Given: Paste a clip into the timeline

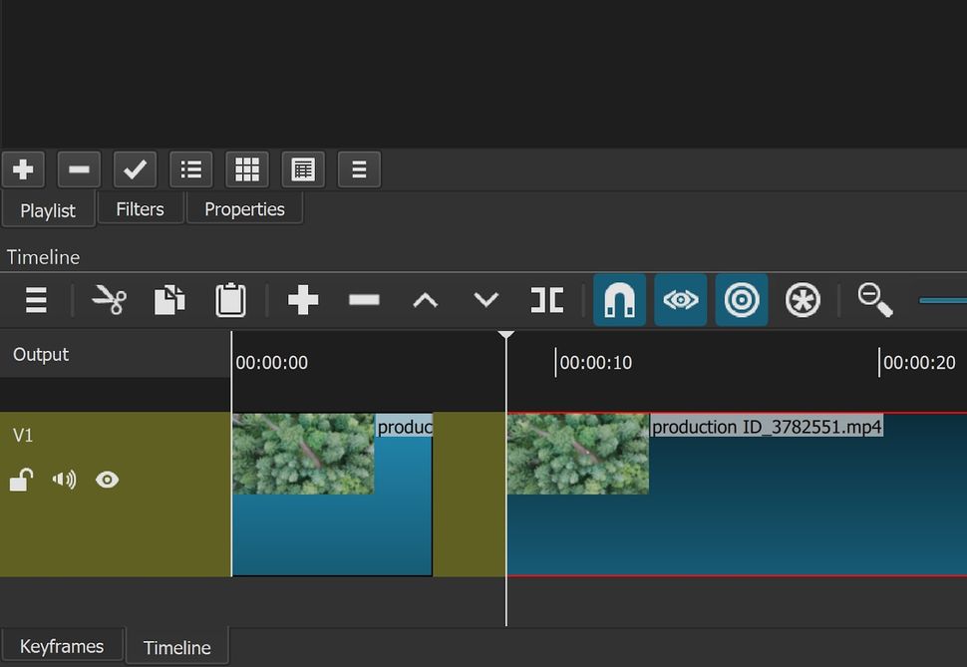Looking at the screenshot, I should [x=230, y=299].
